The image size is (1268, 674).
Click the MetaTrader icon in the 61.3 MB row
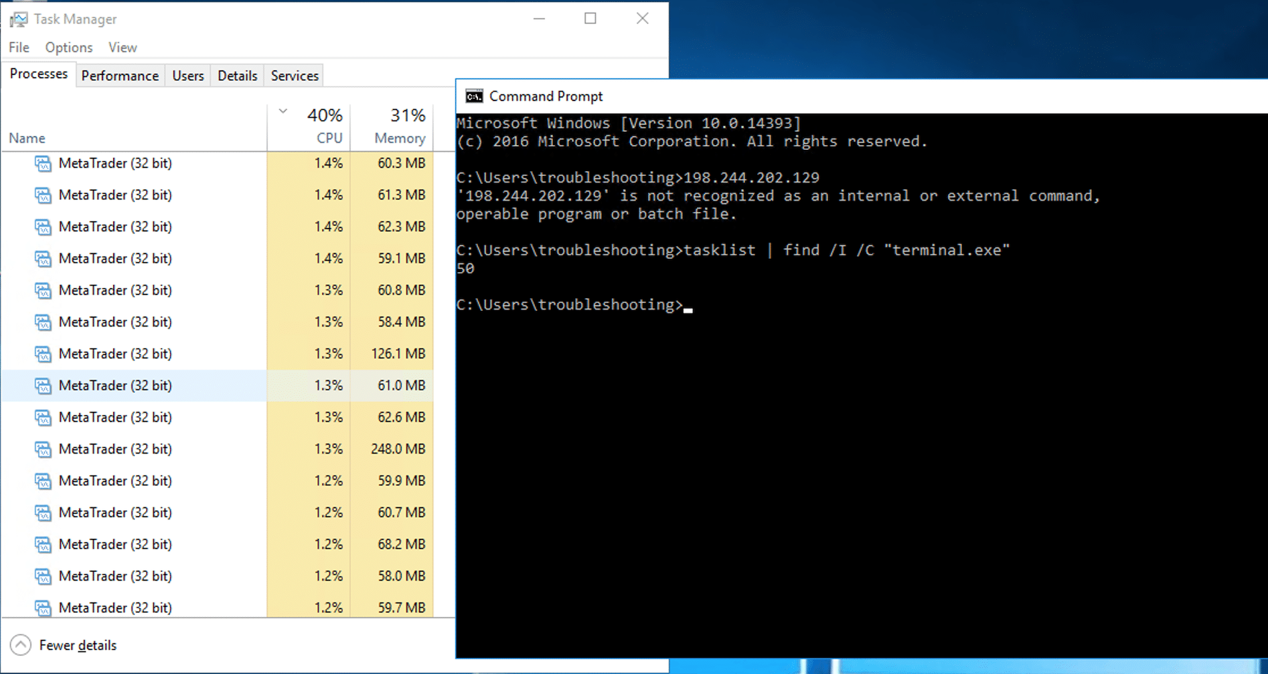43,195
